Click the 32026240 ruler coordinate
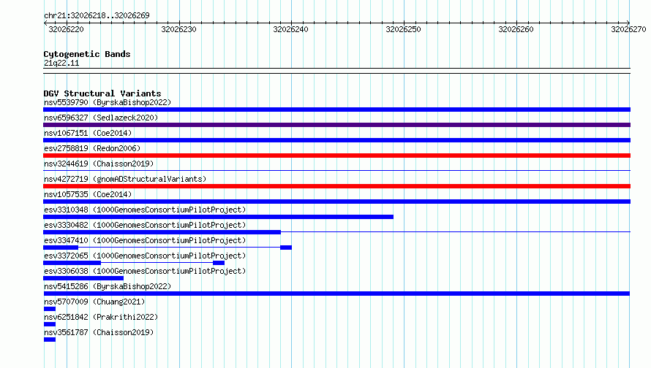The width and height of the screenshot is (651, 368). (x=290, y=29)
